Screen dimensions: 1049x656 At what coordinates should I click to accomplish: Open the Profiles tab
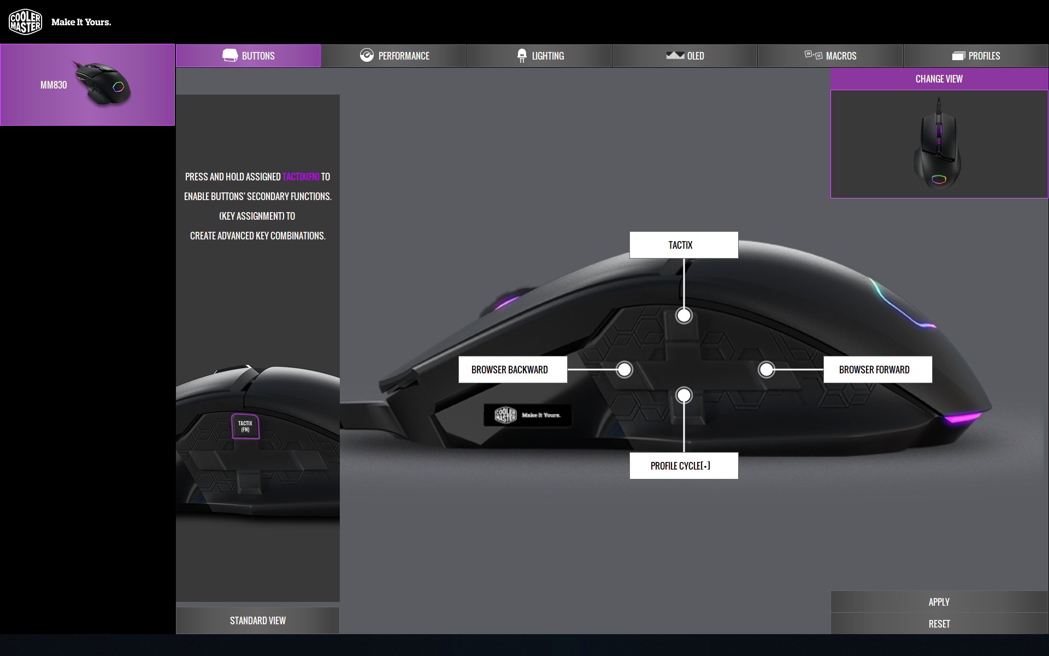(x=976, y=56)
